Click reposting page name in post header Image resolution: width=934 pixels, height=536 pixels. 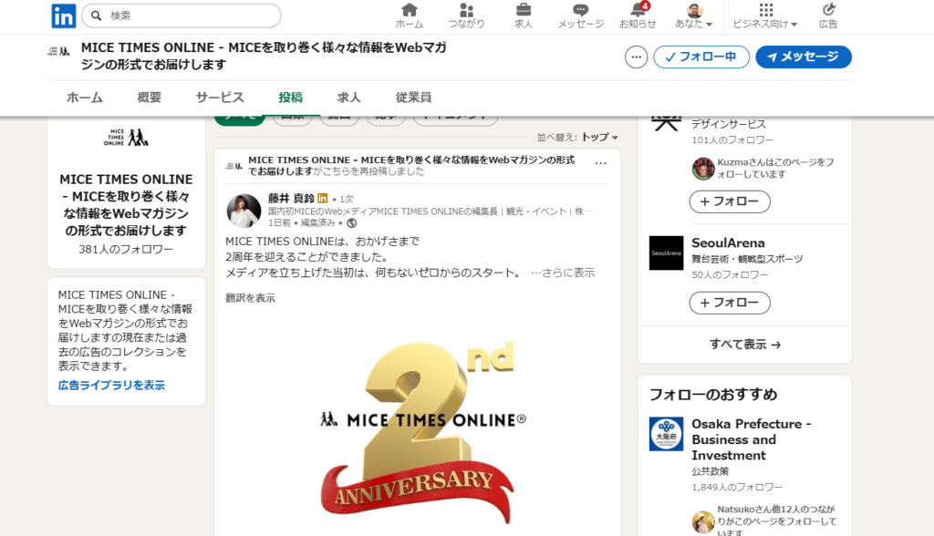click(411, 166)
